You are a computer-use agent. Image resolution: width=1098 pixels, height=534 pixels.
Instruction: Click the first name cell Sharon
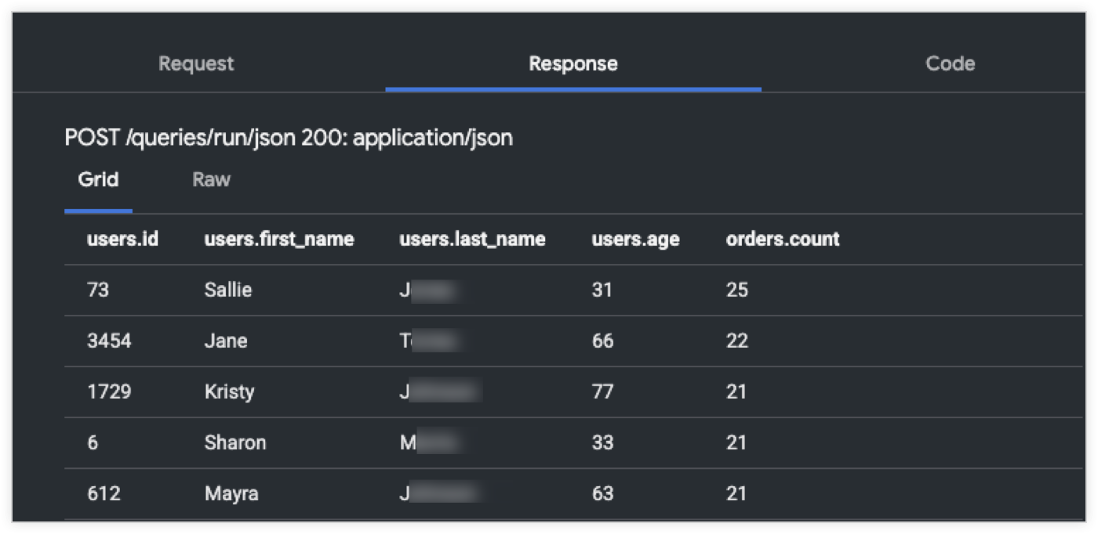click(235, 442)
